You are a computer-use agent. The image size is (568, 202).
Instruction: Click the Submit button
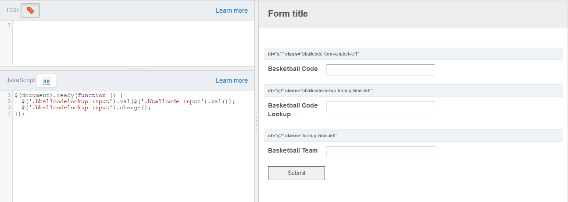297,173
